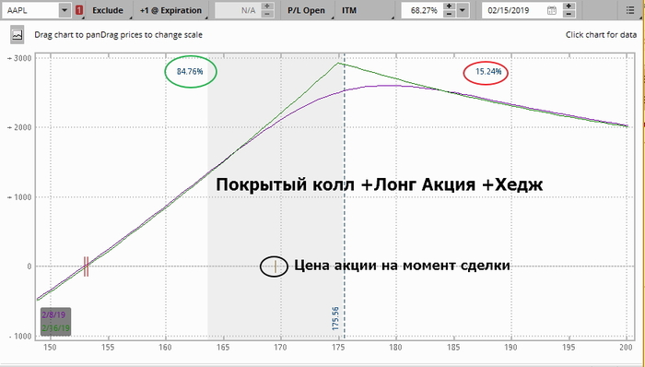The width and height of the screenshot is (645, 367).
Task: Click the N/A value field
Action: click(238, 10)
